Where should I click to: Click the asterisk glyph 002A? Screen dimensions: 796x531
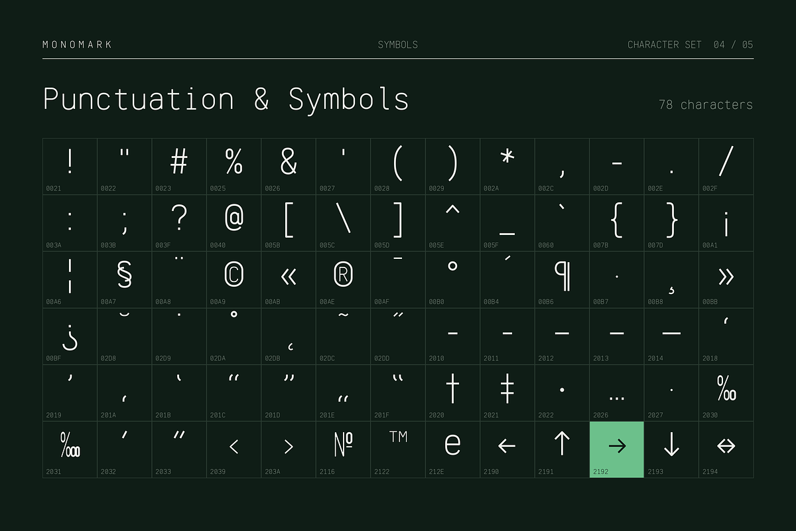pyautogui.click(x=507, y=167)
